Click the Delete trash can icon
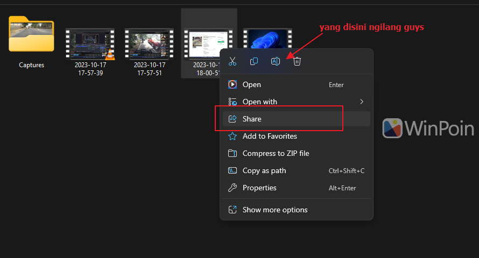The height and width of the screenshot is (258, 479). (x=297, y=61)
